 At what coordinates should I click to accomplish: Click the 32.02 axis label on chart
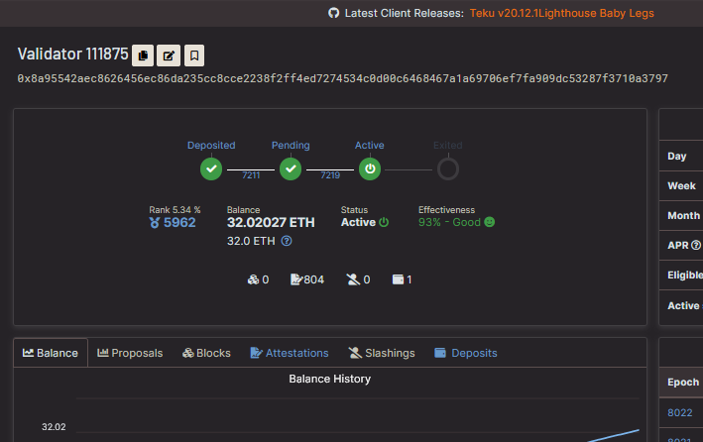tap(54, 427)
